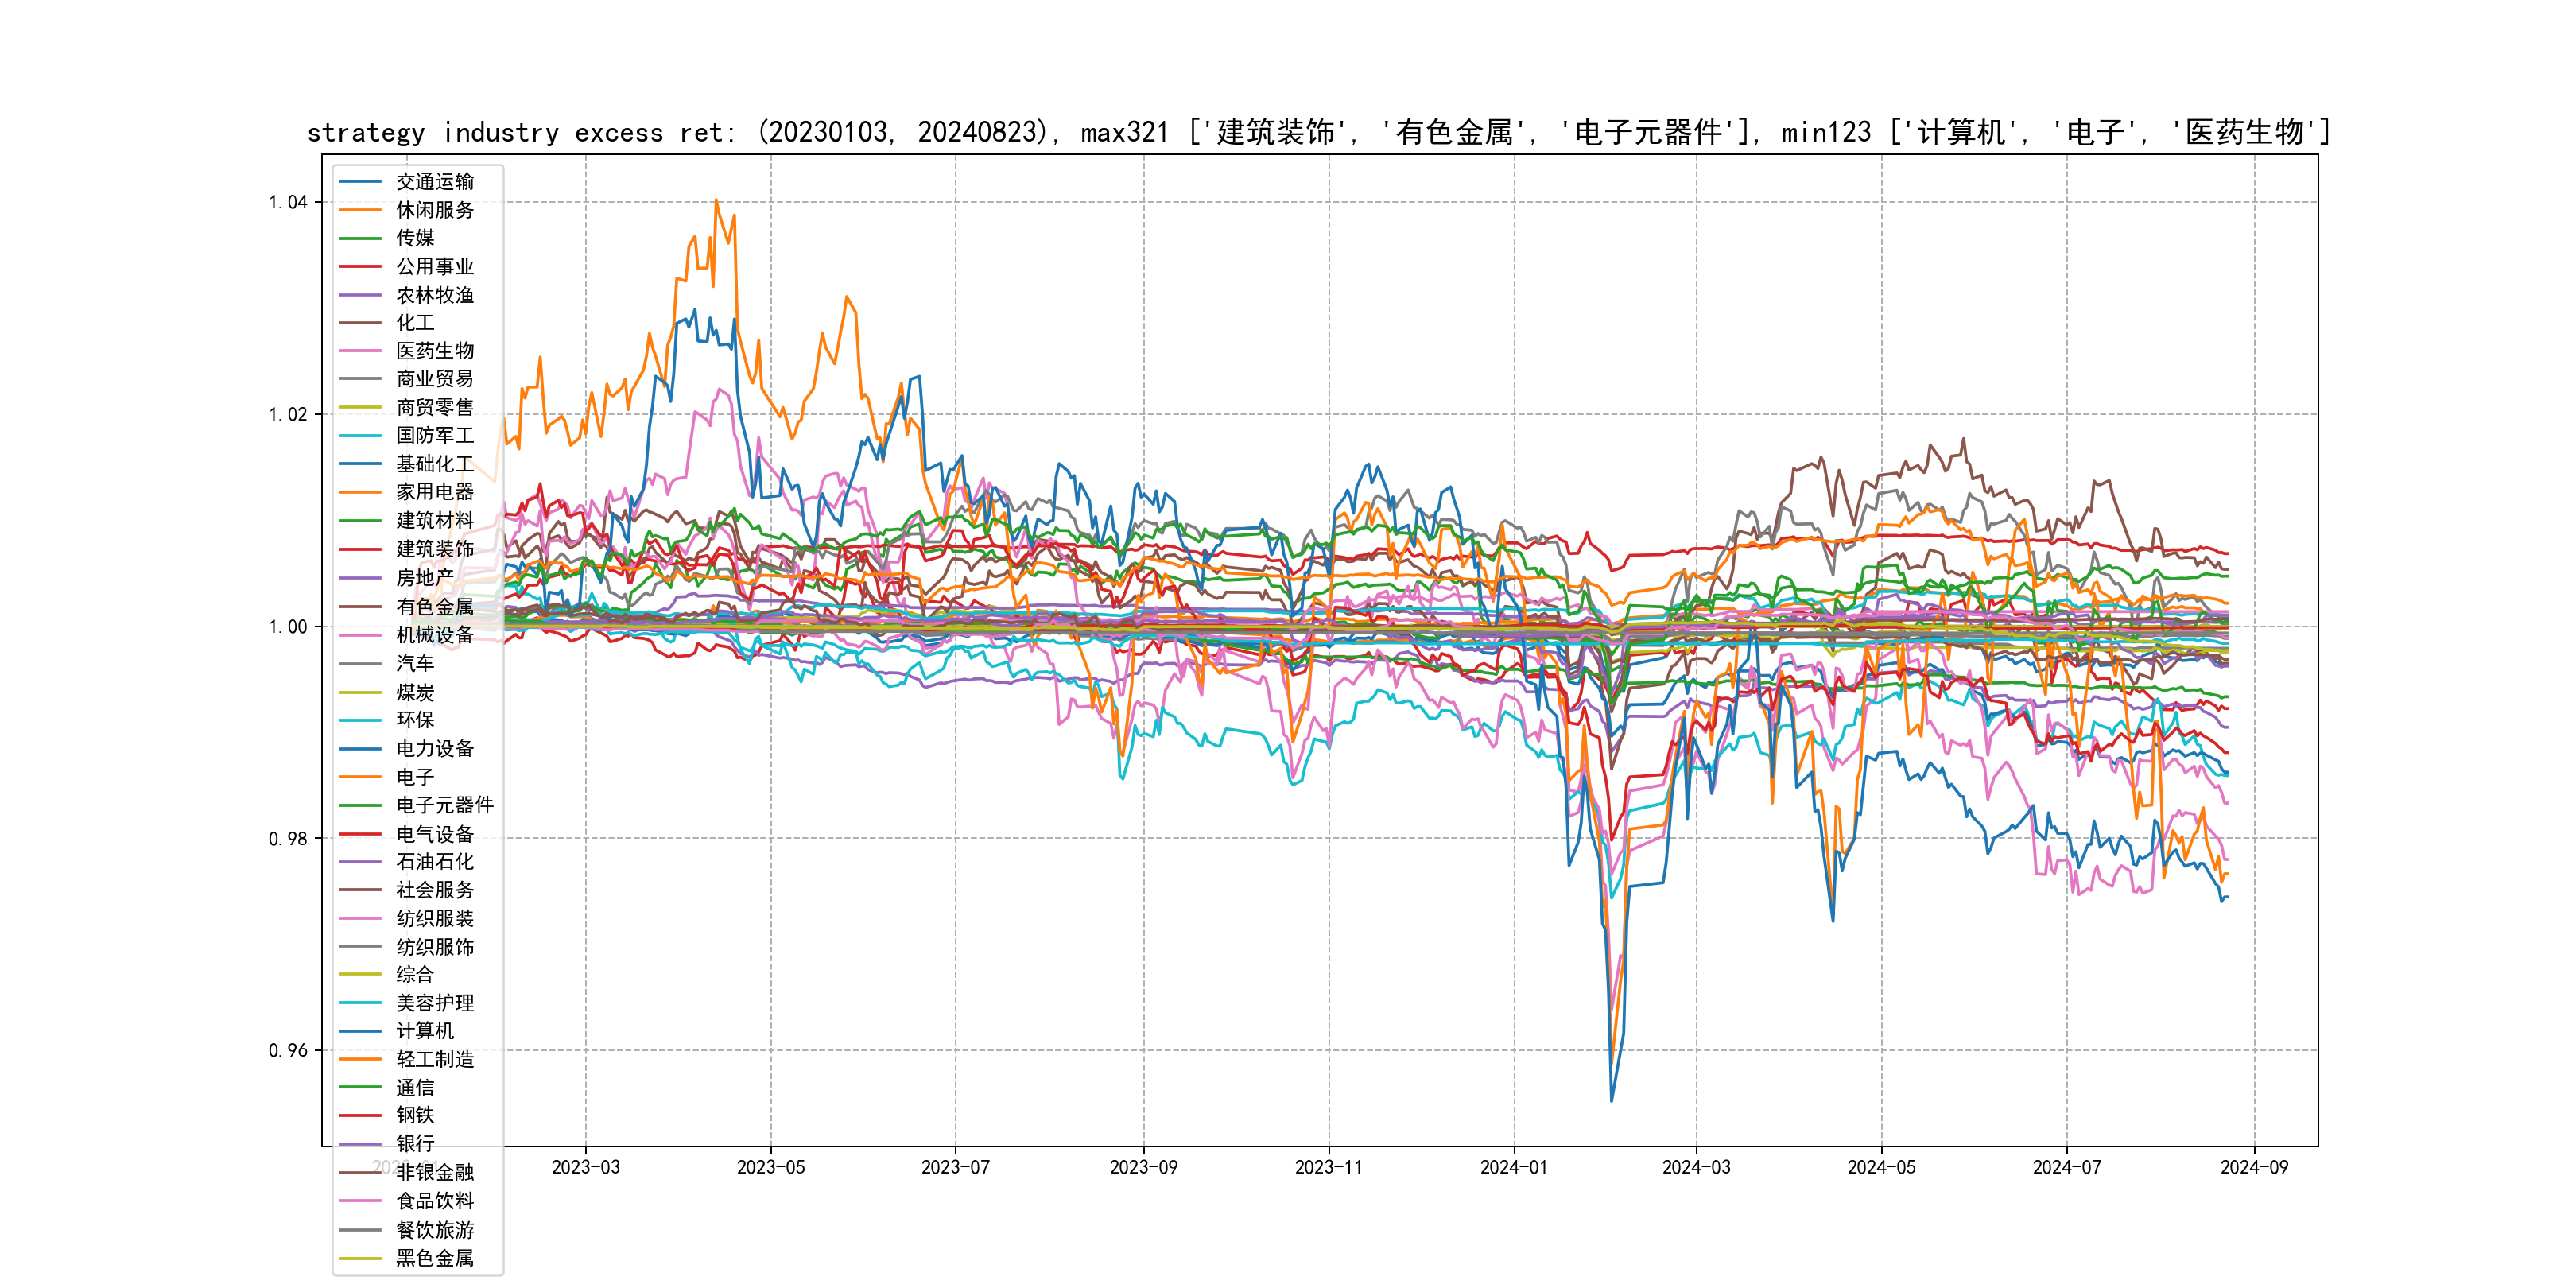Click the 2024-01 x-axis tick label
2576x1288 pixels.
pyautogui.click(x=1513, y=1167)
